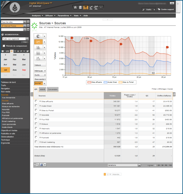The width and height of the screenshot is (183, 194).
Task: Check the Sites affluents row checkbox
Action: click(x=36, y=101)
